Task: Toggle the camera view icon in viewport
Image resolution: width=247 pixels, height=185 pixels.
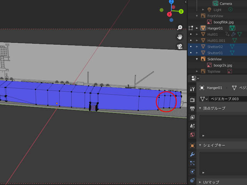Action: click(x=179, y=46)
